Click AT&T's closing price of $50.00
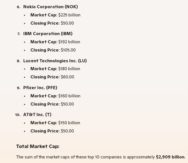188x163 pixels. click(52, 131)
